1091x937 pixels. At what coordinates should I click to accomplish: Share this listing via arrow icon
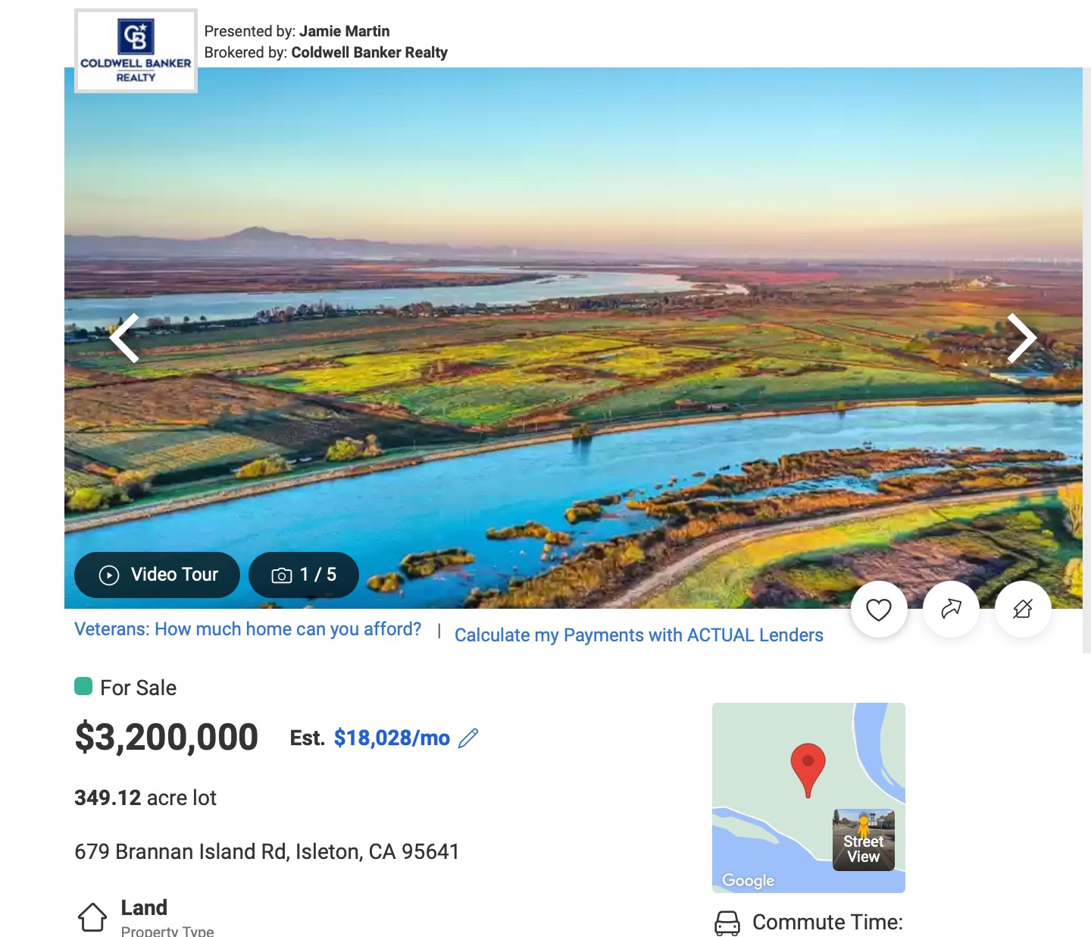click(951, 610)
